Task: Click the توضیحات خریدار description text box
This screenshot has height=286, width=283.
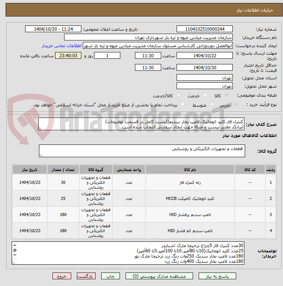Action: [128, 253]
